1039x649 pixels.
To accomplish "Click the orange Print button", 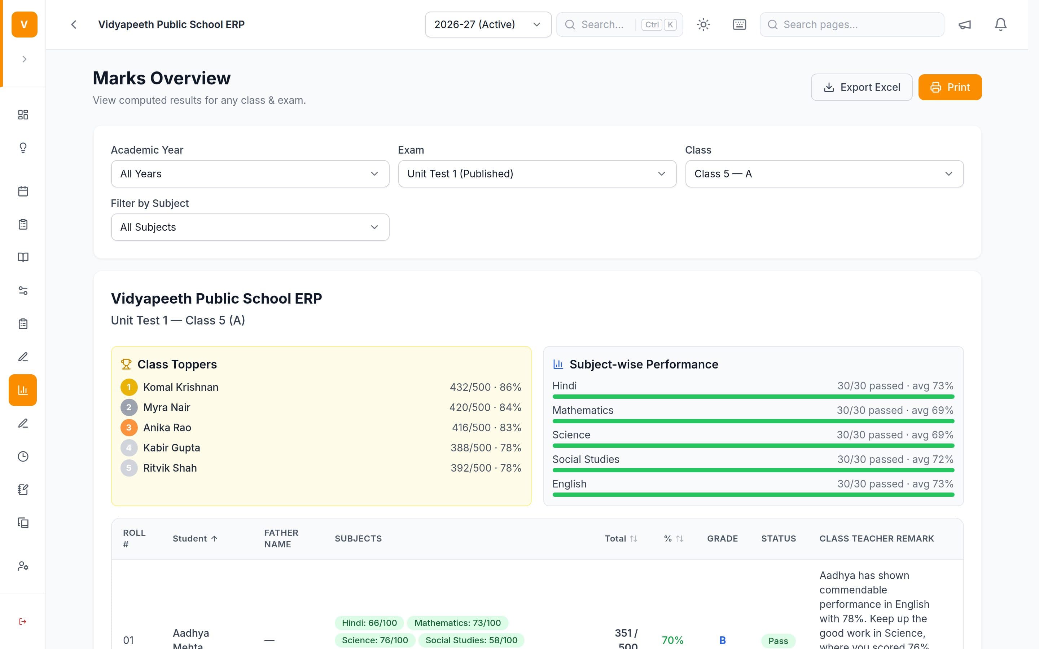I will (x=950, y=87).
